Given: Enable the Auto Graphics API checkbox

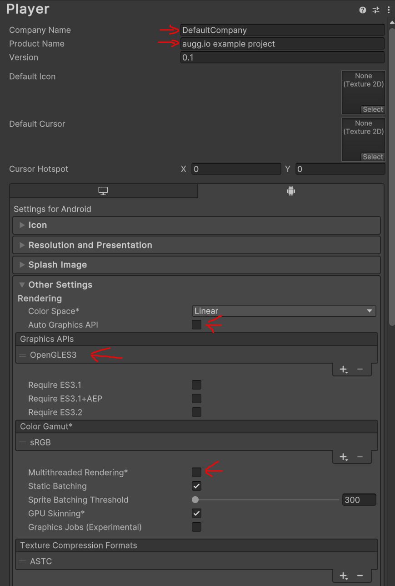Looking at the screenshot, I should [196, 325].
